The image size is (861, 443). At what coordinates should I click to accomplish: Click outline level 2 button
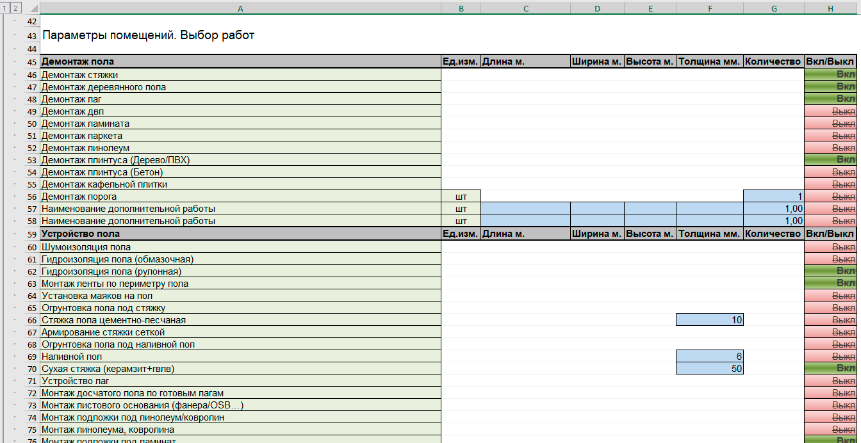(15, 8)
